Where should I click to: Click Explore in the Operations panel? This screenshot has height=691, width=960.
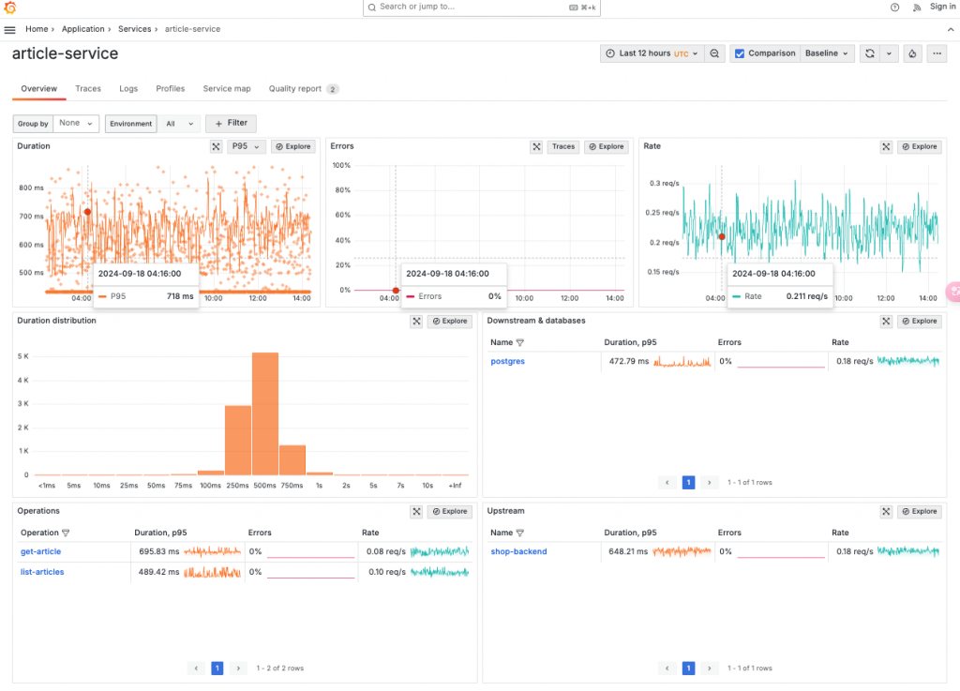point(449,512)
